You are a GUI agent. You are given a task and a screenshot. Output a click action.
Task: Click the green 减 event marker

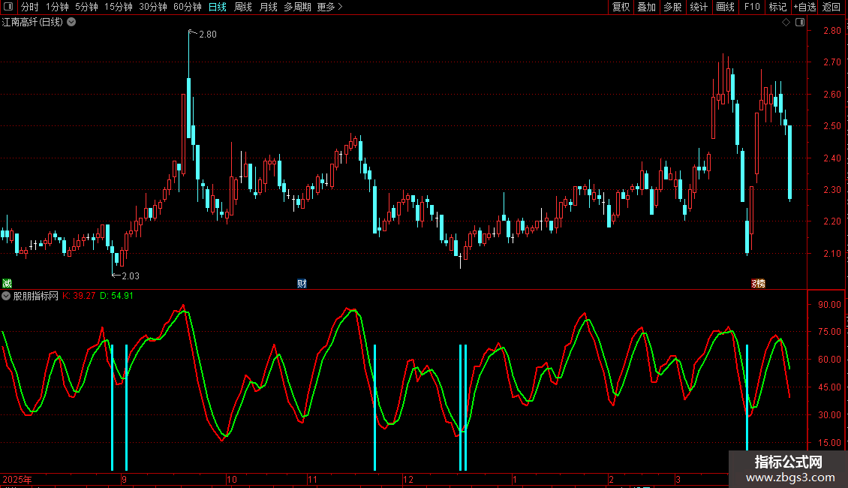7,283
